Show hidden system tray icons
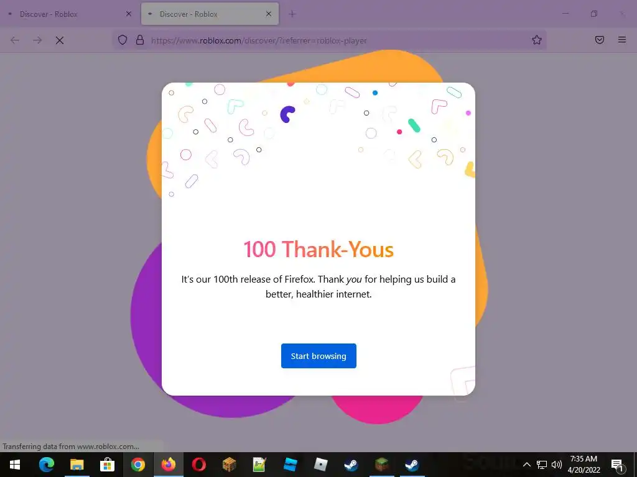637x477 pixels. coord(526,465)
